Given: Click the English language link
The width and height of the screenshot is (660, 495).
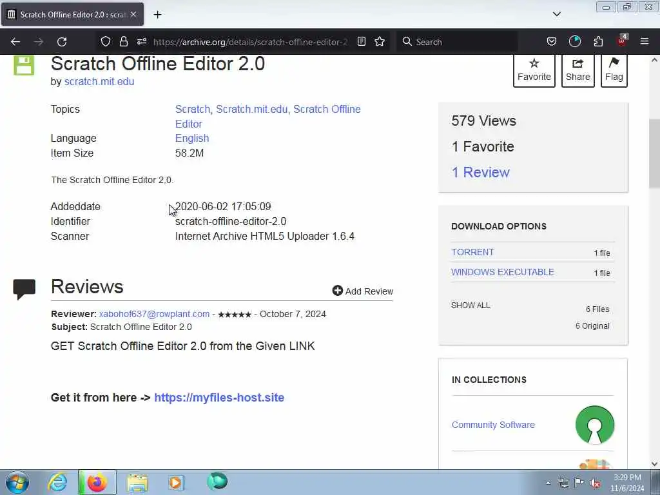Looking at the screenshot, I should (192, 139).
